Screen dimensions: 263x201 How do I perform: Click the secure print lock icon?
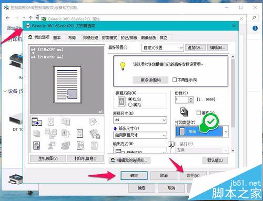[x=95, y=134]
